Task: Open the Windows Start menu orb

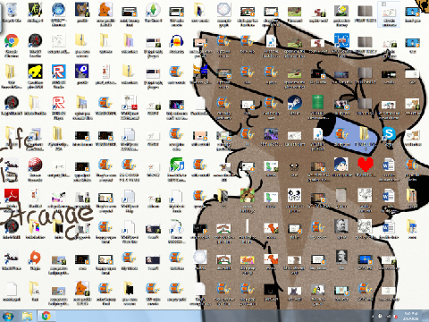Action: pyautogui.click(x=8, y=316)
